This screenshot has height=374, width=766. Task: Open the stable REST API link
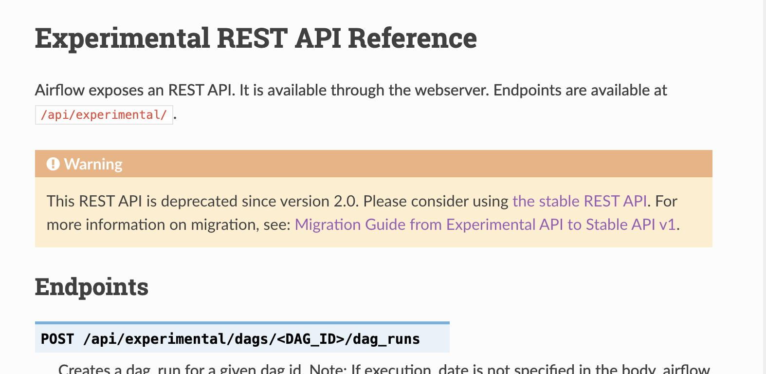coord(580,201)
